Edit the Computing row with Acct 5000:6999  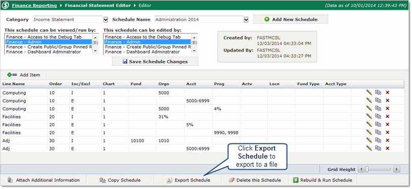[369, 100]
